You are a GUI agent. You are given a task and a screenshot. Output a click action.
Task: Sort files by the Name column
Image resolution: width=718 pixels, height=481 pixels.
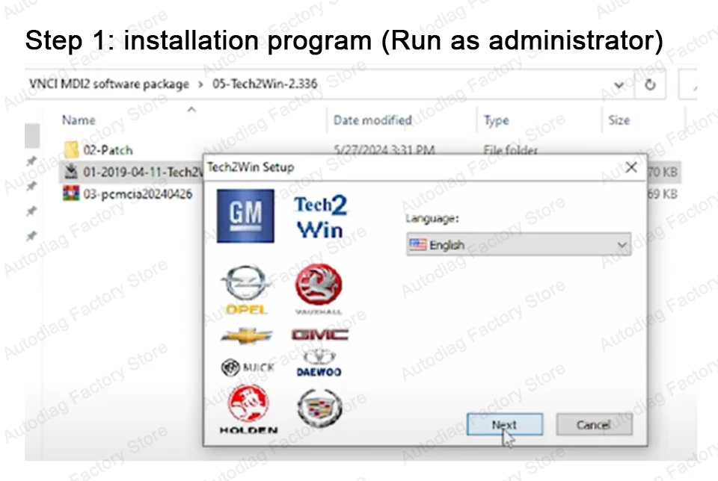[x=79, y=120]
